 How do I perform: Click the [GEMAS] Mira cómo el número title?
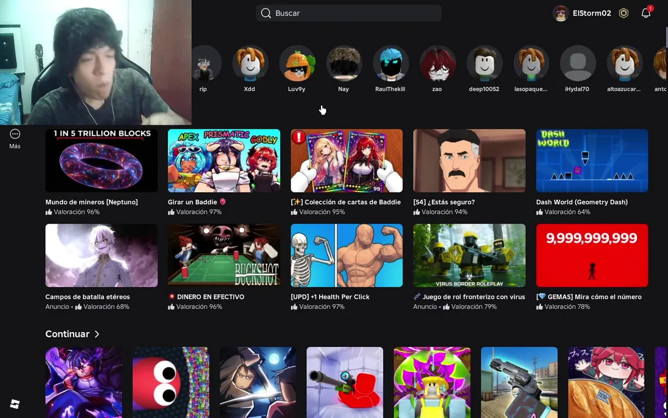click(x=589, y=297)
